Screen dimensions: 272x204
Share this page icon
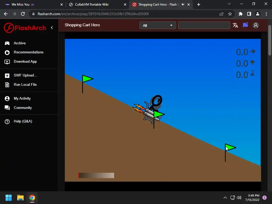pyautogui.click(x=221, y=14)
